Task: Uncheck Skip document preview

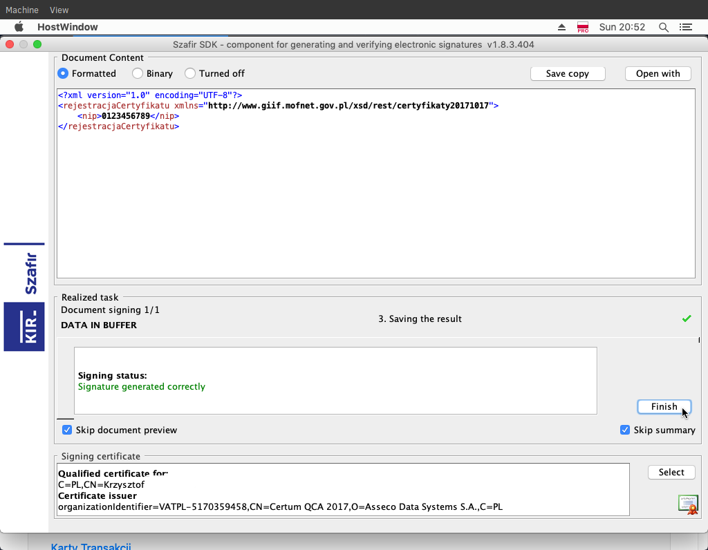Action: [x=67, y=430]
